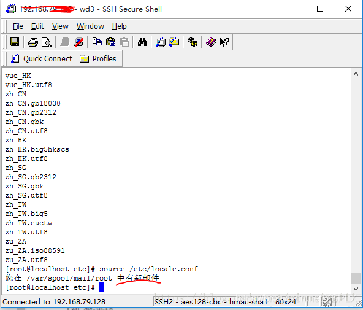This screenshot has width=363, height=310.
Task: Click the greyed Connect toolbar icon
Action: 65,42
